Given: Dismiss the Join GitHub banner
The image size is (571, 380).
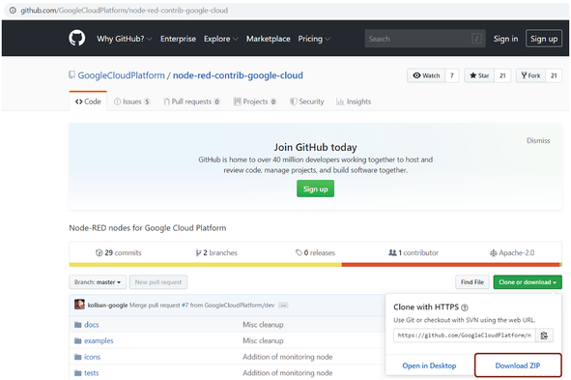Looking at the screenshot, I should tap(538, 140).
